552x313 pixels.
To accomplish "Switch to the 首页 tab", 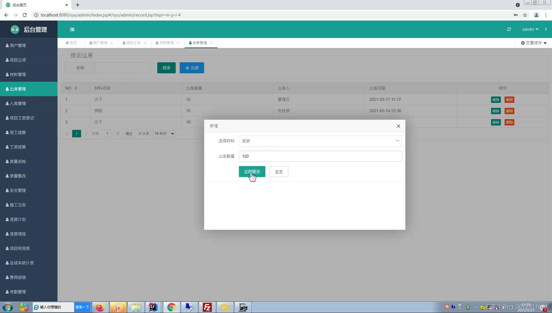I will [71, 43].
